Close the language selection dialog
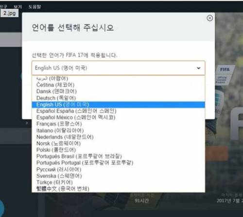The height and width of the screenshot is (217, 243). click(210, 18)
